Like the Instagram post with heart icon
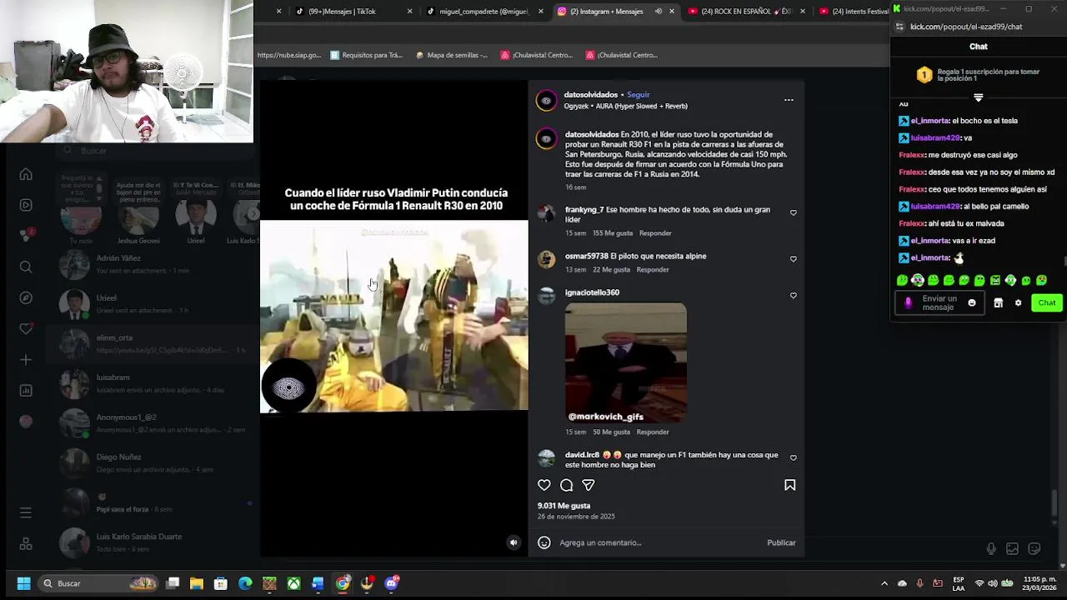The height and width of the screenshot is (600, 1067). (544, 485)
